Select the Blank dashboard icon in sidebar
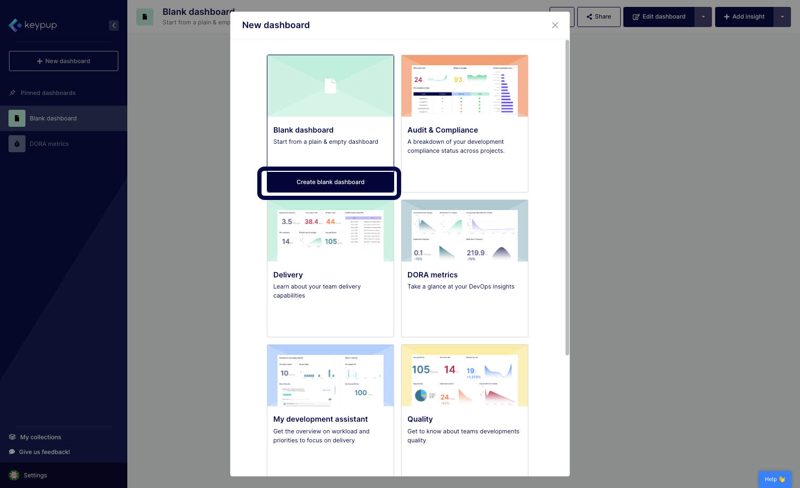 (x=16, y=118)
